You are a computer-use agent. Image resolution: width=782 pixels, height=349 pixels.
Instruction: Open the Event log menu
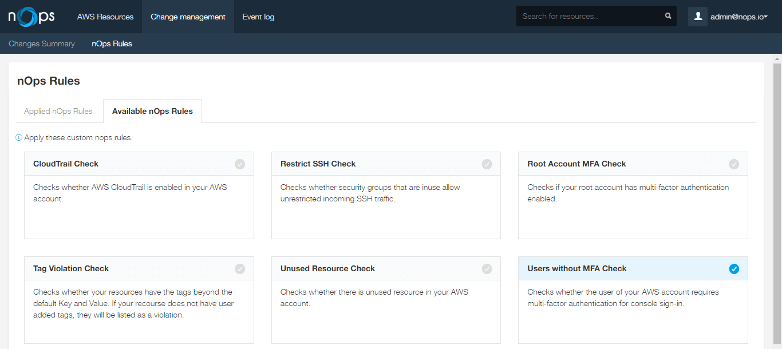point(258,17)
